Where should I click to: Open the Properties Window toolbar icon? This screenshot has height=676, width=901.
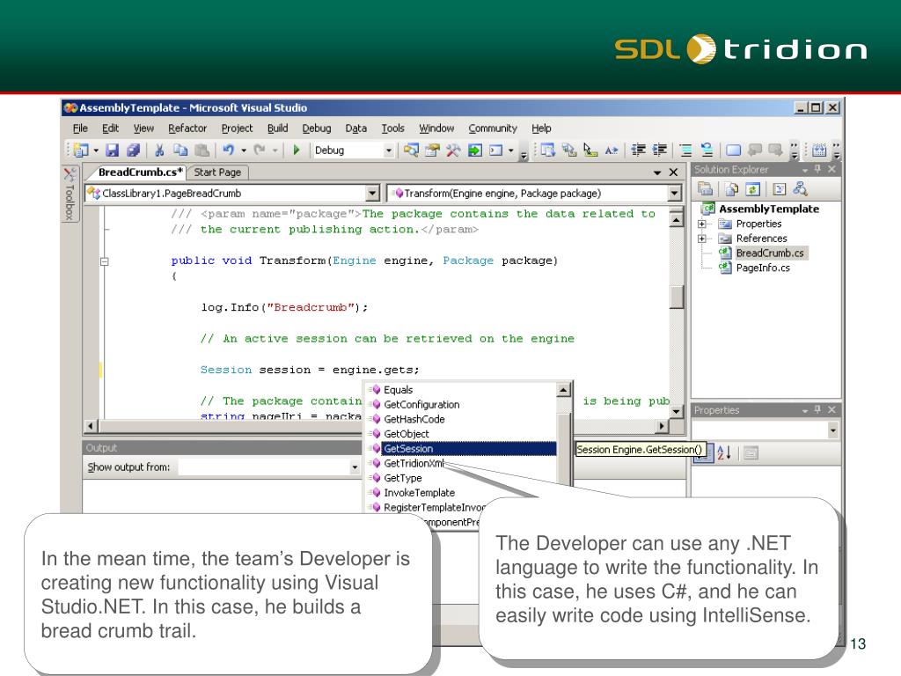pos(432,151)
